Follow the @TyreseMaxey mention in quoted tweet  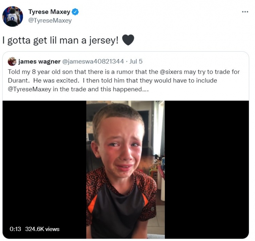click(30, 90)
